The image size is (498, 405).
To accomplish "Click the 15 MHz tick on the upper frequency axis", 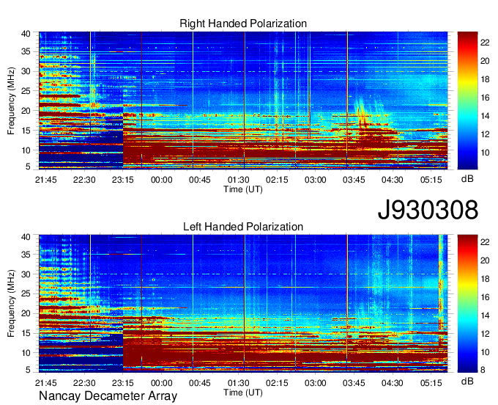I will [x=26, y=131].
